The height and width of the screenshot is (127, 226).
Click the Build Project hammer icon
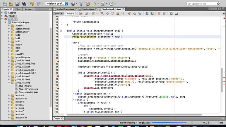coord(81,4)
